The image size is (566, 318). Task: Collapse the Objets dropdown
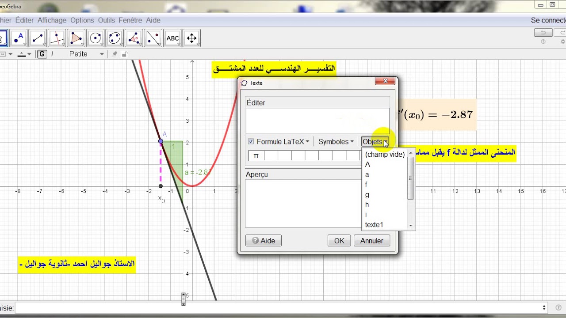pyautogui.click(x=375, y=142)
